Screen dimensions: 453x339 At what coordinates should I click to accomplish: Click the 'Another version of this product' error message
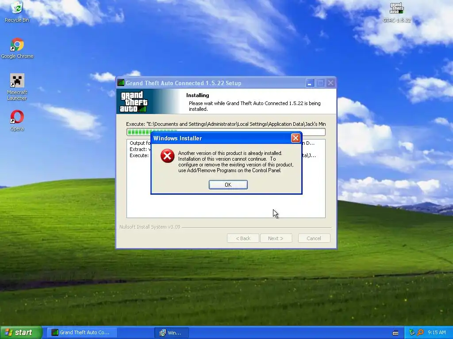tap(236, 162)
